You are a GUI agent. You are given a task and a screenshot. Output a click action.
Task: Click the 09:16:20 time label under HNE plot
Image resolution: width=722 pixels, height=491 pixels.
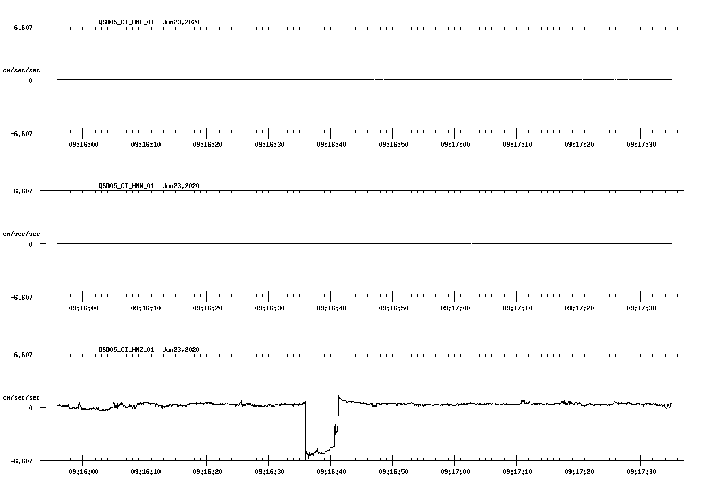(207, 145)
